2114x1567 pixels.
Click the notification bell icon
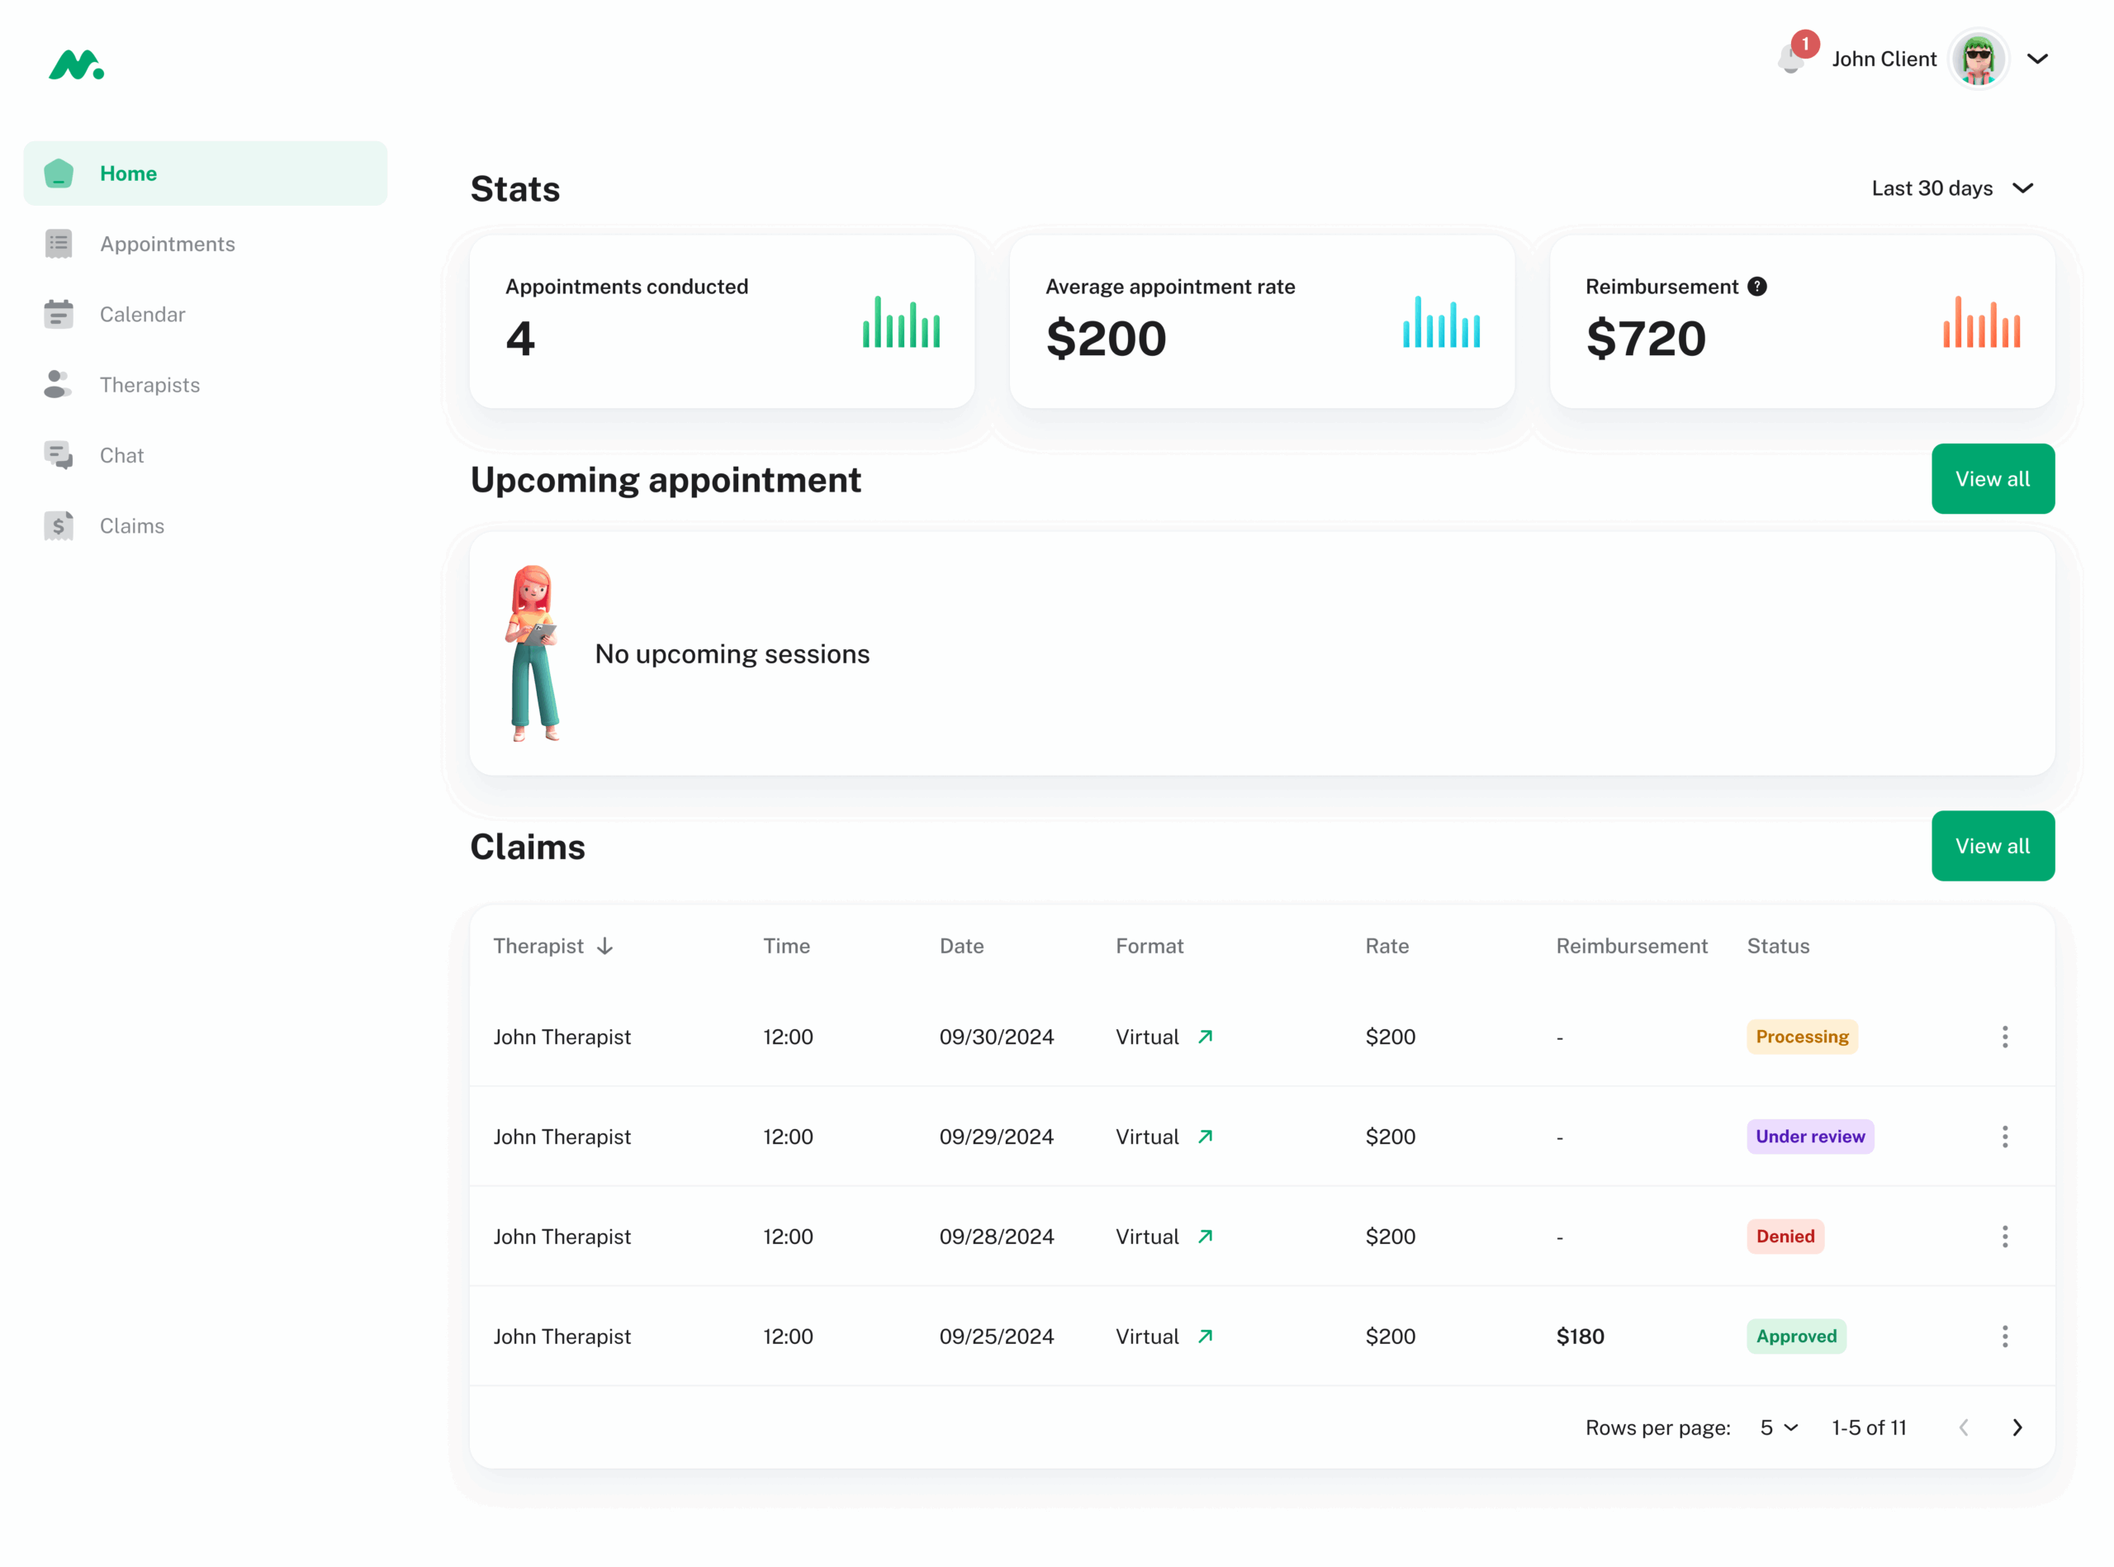tap(1789, 59)
